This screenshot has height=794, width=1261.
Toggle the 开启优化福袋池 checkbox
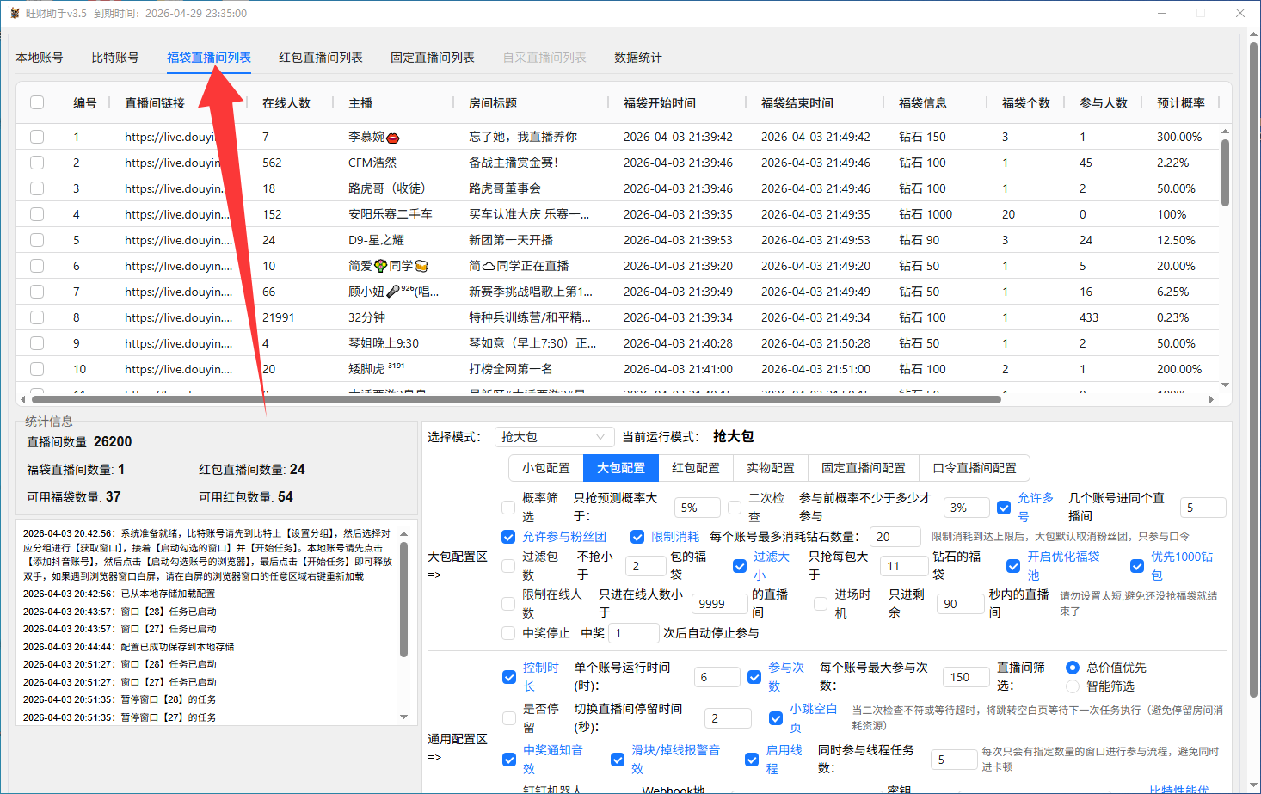click(1013, 565)
